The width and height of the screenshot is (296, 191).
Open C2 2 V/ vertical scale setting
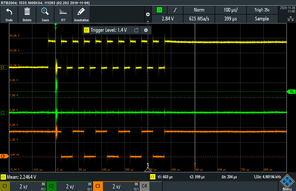[x=74, y=186]
